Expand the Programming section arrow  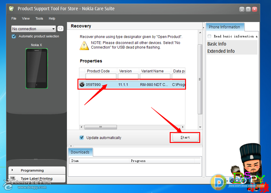point(12,170)
